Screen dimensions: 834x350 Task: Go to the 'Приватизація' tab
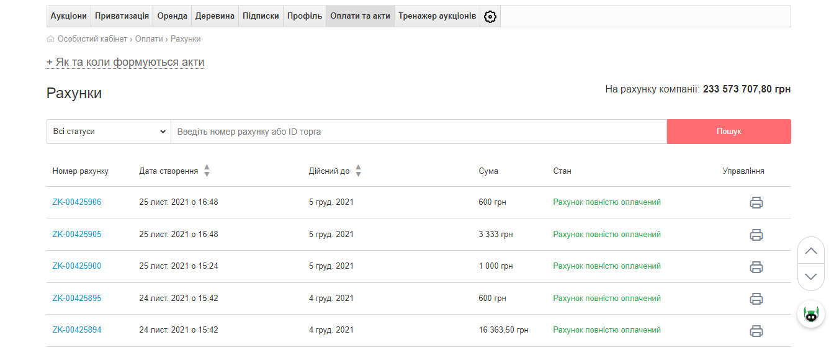click(x=122, y=16)
